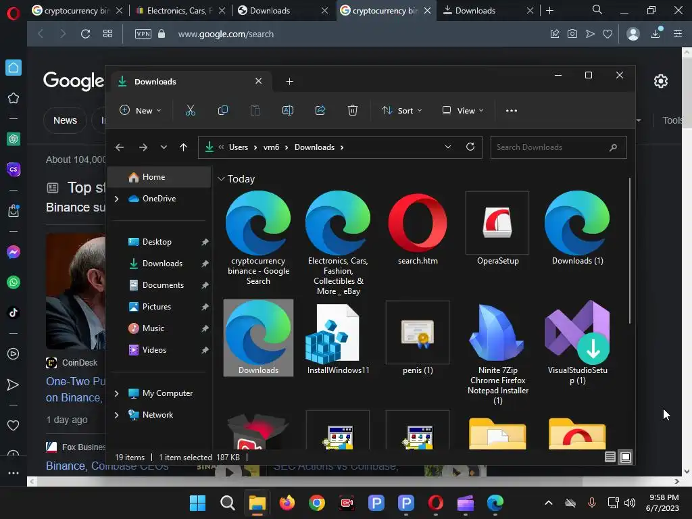Switch to details view in Explorer status bar
Image resolution: width=692 pixels, height=519 pixels.
[610, 458]
